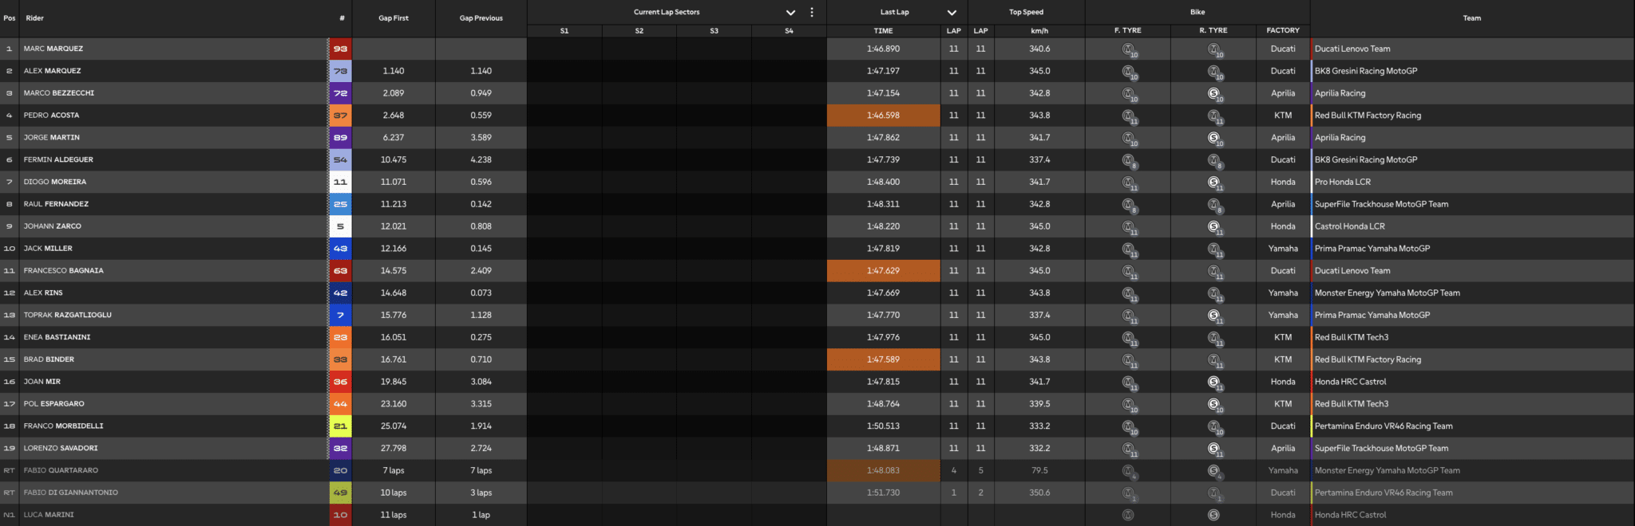1635x526 pixels.
Task: Open the three-dot column options menu
Action: (812, 12)
